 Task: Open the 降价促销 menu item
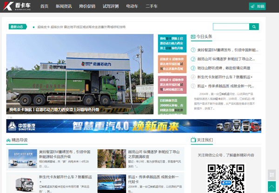[87, 6]
